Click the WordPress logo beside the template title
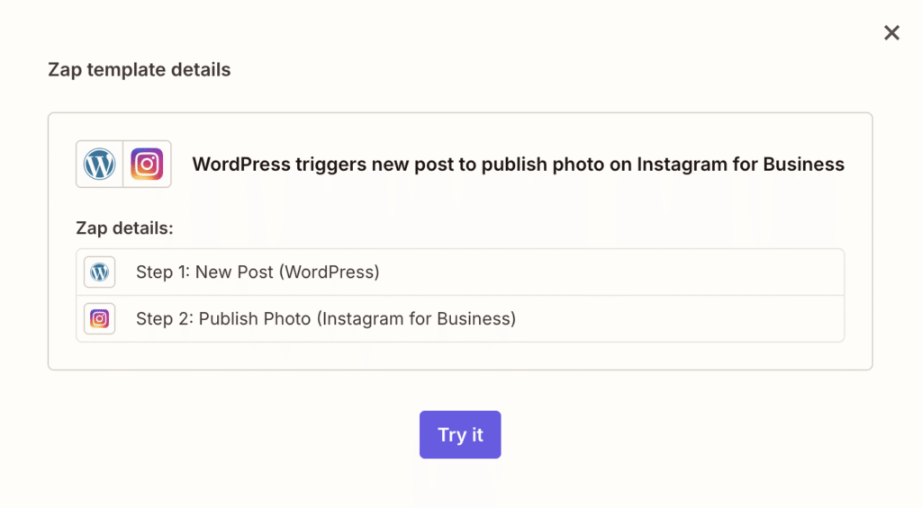This screenshot has height=508, width=922. (100, 165)
